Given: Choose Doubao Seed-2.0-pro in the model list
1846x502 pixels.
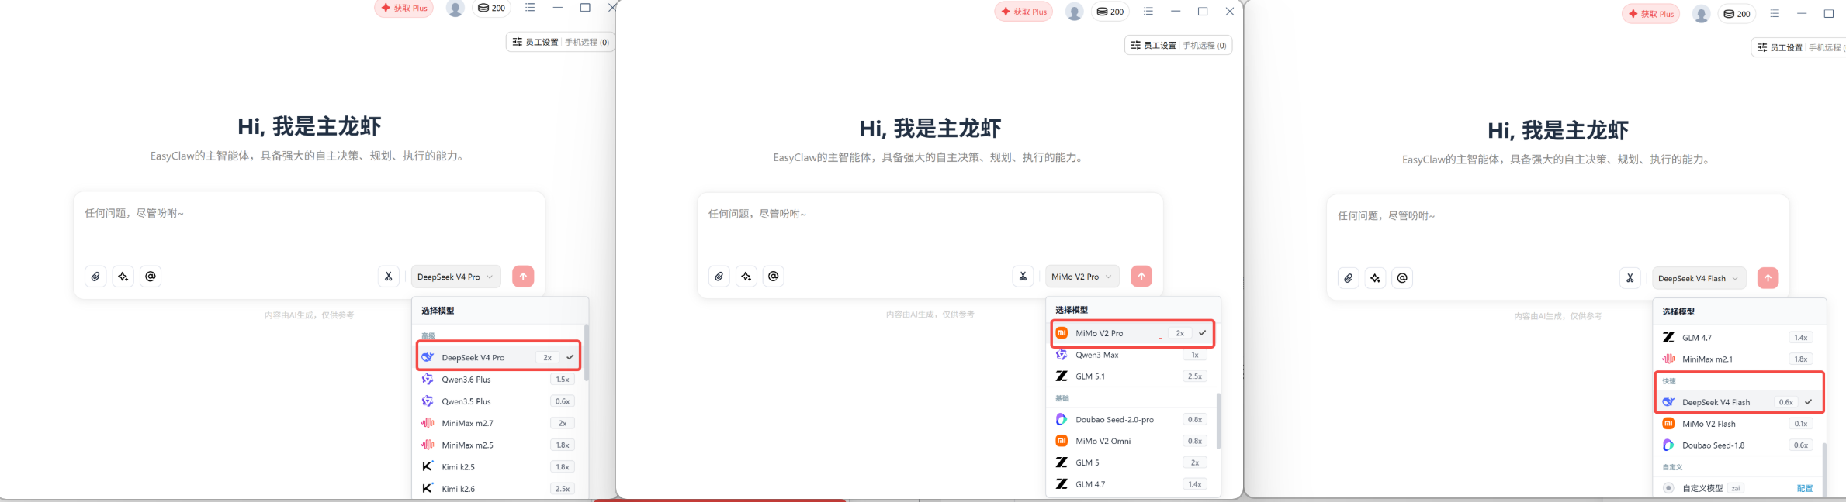Looking at the screenshot, I should tap(1132, 419).
